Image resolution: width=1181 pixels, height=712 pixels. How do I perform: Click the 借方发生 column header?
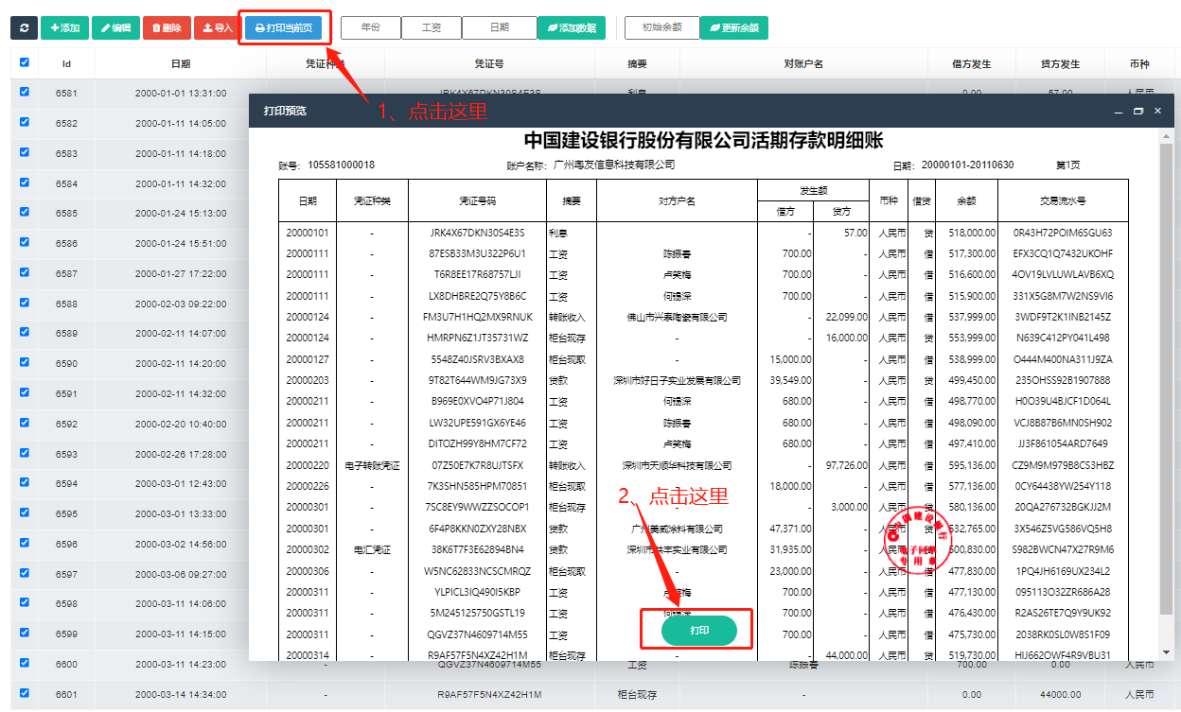pyautogui.click(x=971, y=64)
